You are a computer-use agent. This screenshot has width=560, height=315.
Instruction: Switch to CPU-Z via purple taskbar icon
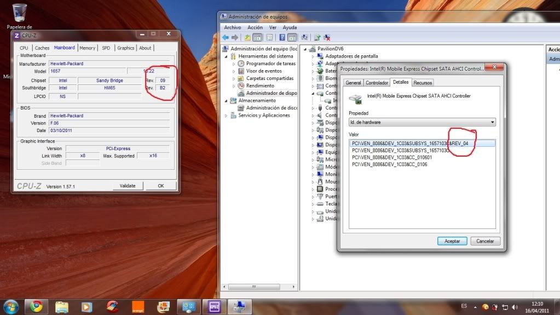(214, 307)
